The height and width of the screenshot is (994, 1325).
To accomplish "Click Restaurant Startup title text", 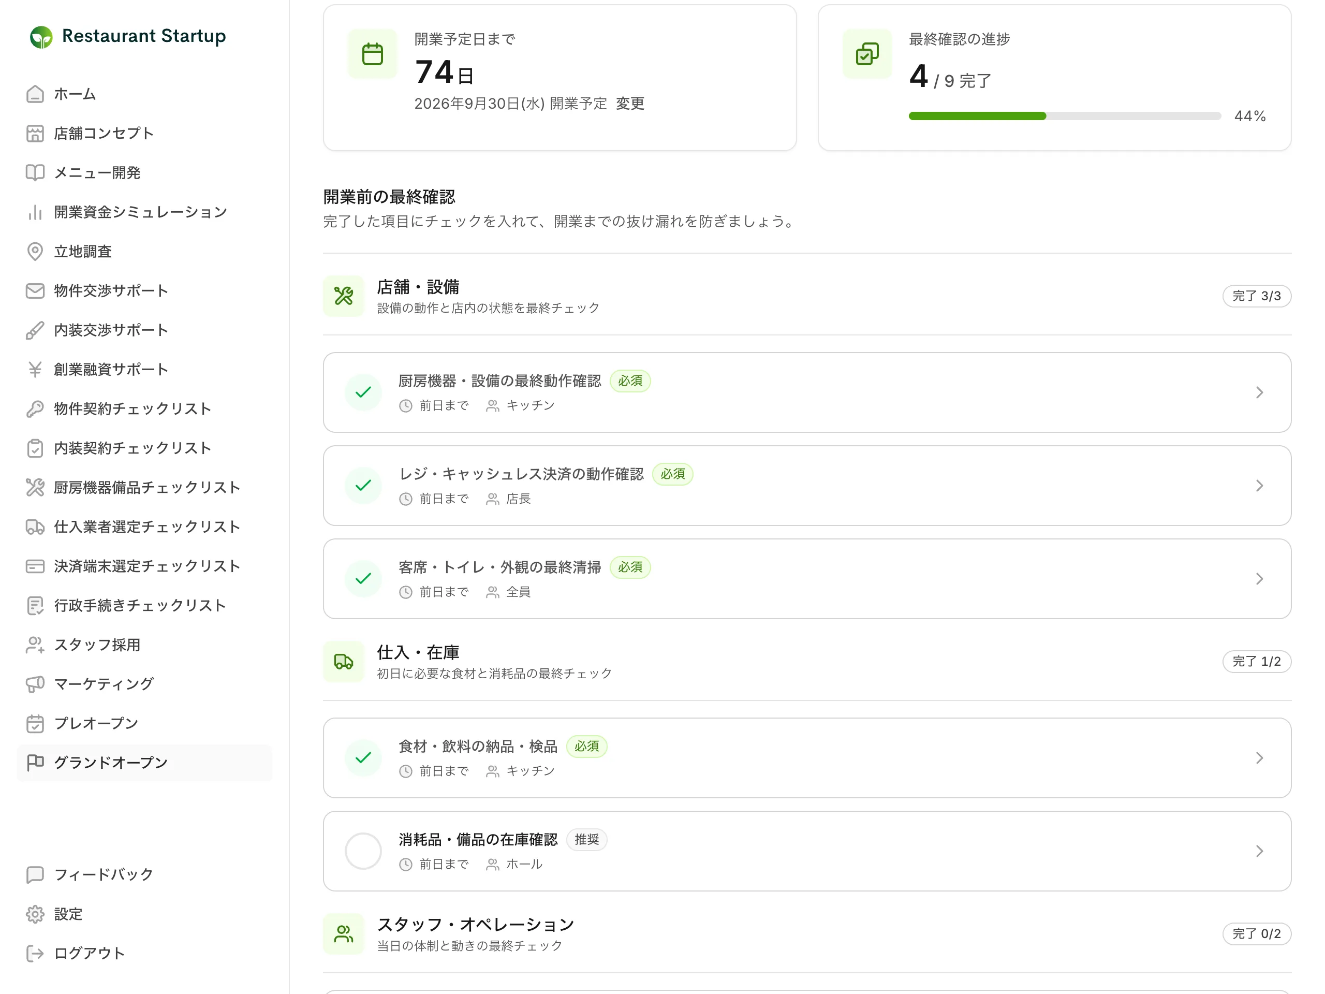I will pos(144,36).
